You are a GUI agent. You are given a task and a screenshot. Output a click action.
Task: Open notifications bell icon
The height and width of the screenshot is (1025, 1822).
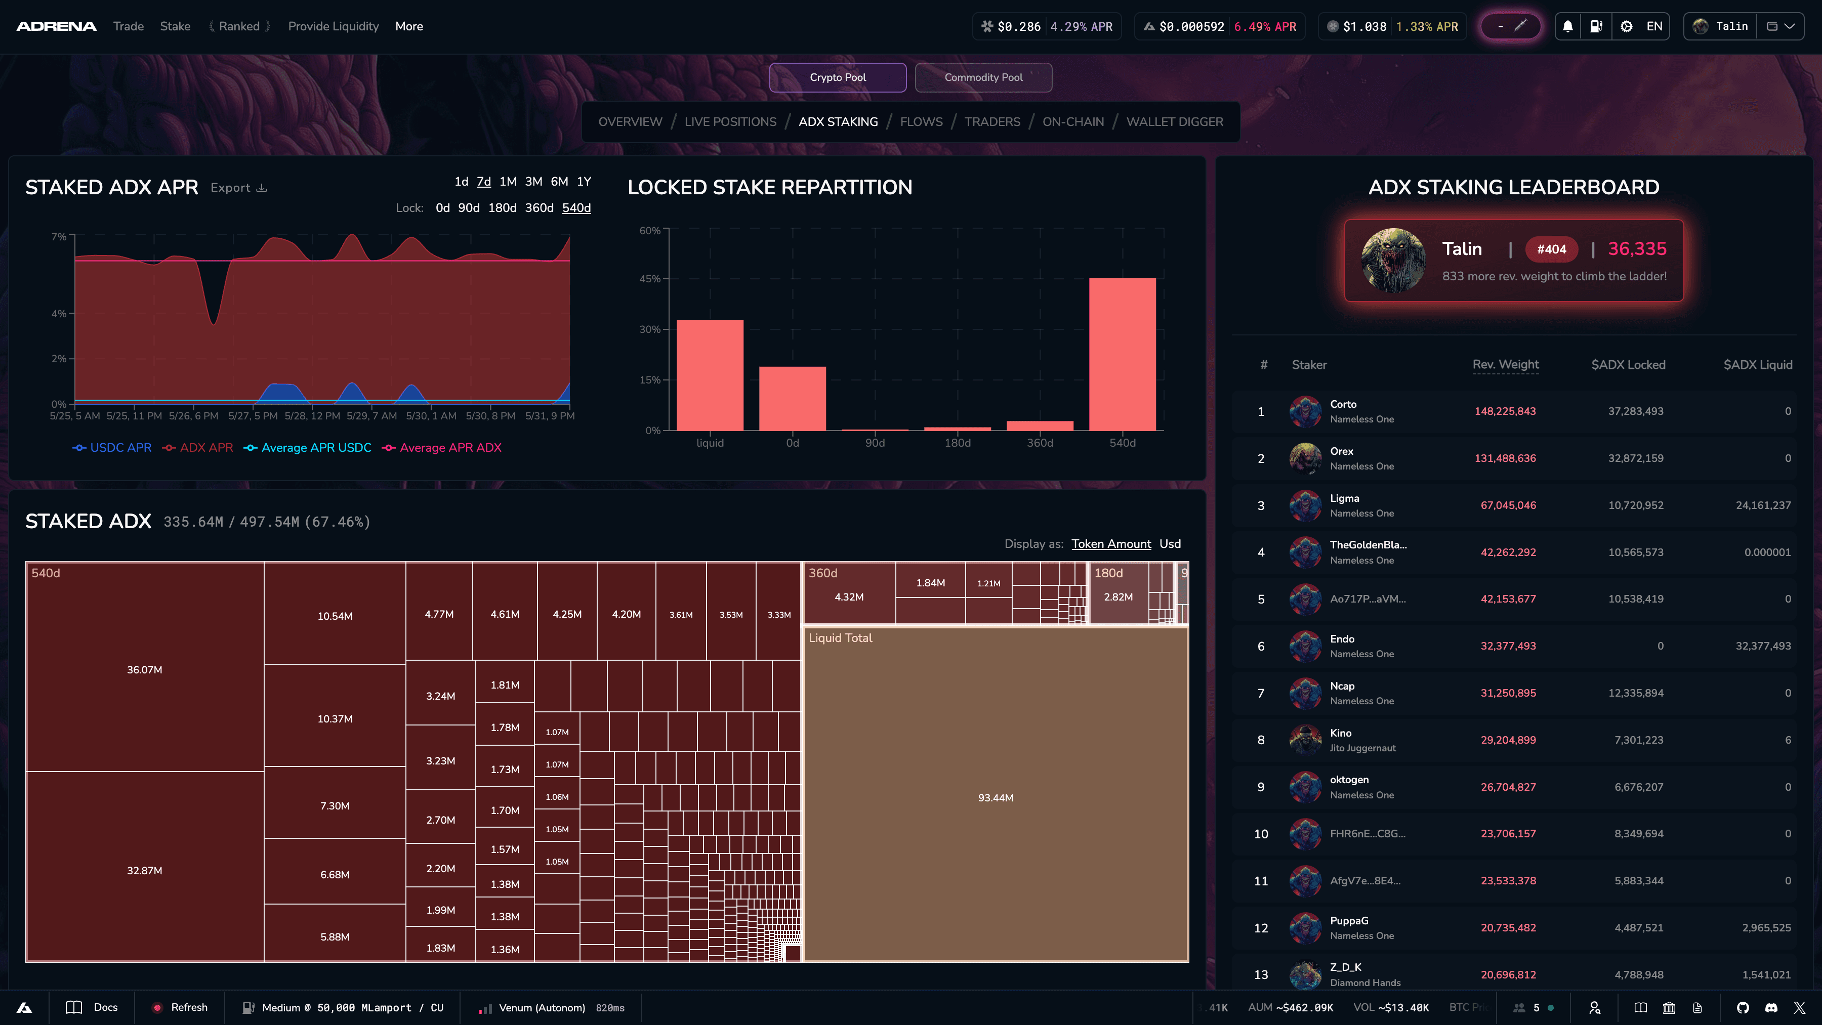(x=1567, y=26)
